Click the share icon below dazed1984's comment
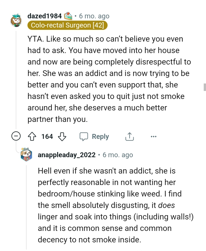Screen dimensions: 206x251 (129, 137)
